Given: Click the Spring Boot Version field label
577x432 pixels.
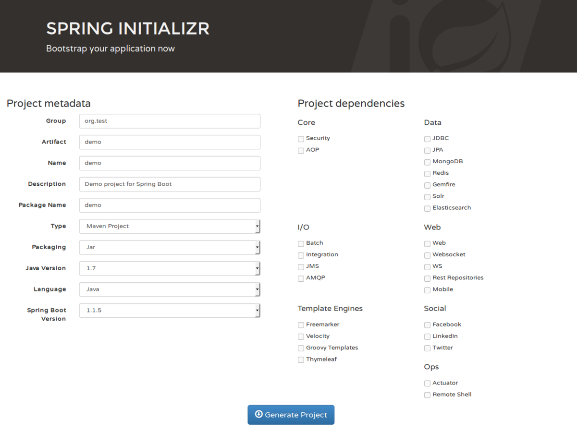Looking at the screenshot, I should (x=47, y=314).
